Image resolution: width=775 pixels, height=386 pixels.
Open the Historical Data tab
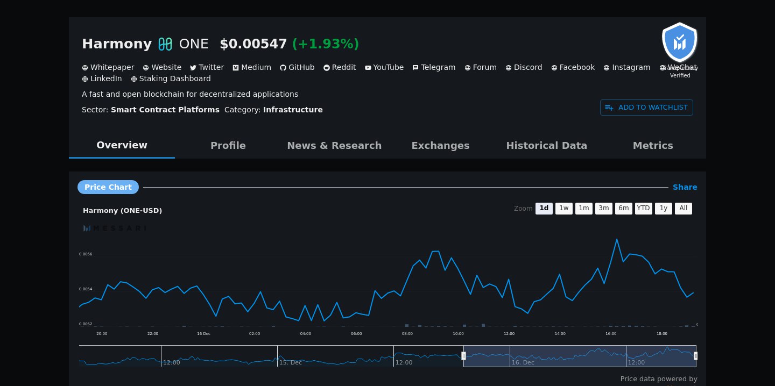[547, 146]
